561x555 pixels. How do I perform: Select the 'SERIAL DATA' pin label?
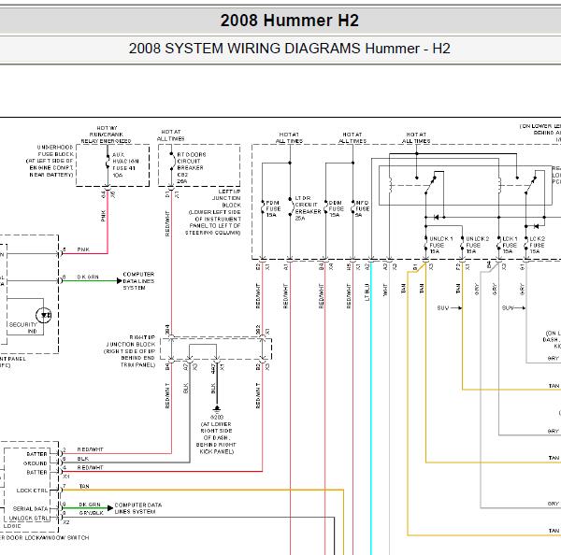(31, 508)
